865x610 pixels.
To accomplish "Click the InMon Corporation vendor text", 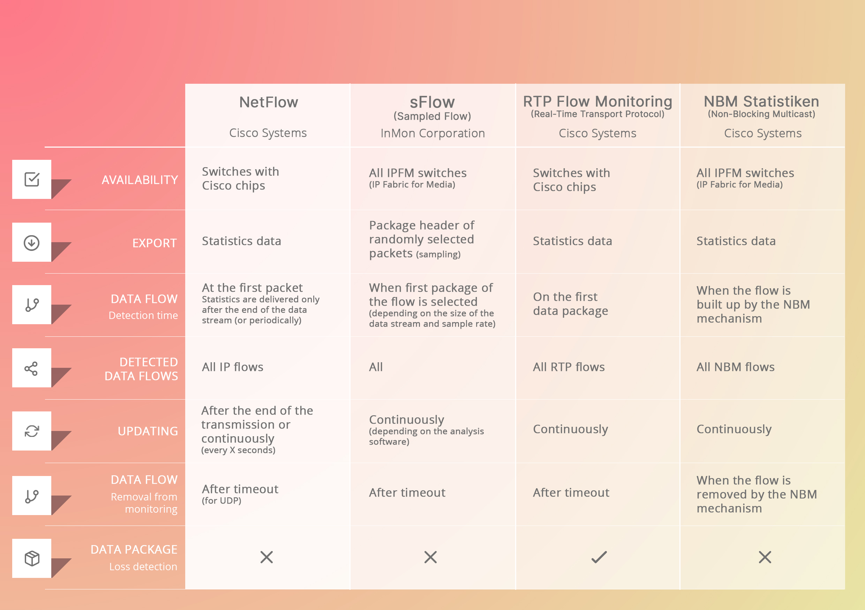I will click(x=433, y=133).
